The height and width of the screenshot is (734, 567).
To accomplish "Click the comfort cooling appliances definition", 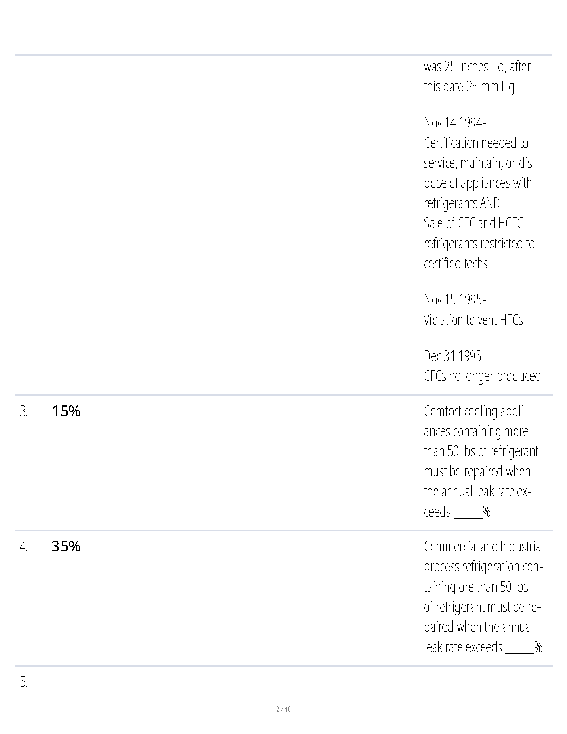I will click(x=481, y=461).
